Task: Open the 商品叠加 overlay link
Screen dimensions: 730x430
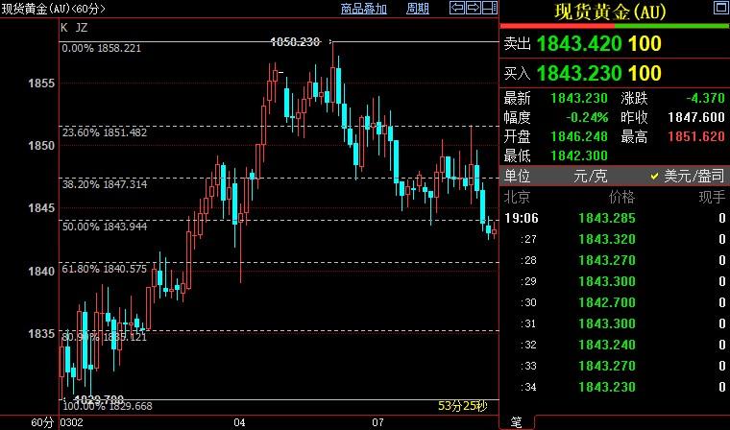Action: click(x=364, y=9)
